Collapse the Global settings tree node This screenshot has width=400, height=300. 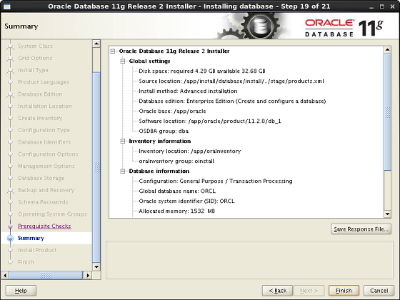123,61
